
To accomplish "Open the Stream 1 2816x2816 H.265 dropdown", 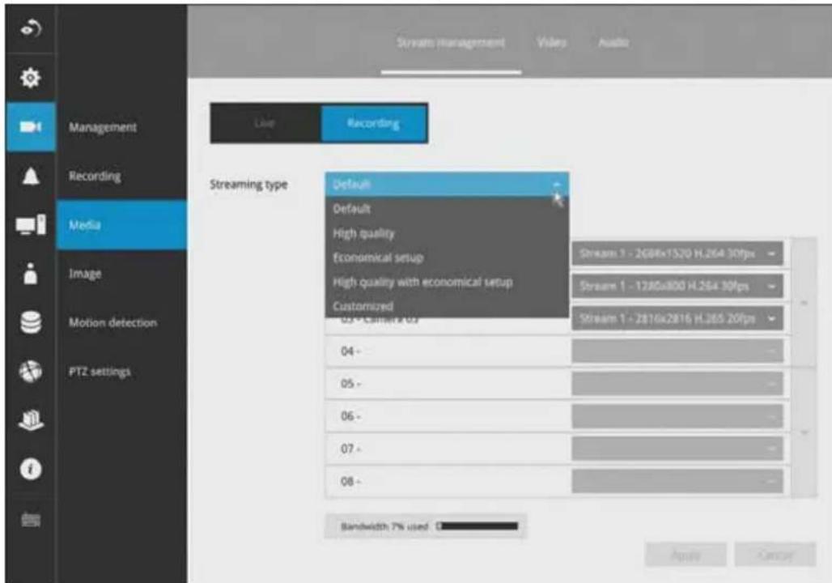I will 677,318.
